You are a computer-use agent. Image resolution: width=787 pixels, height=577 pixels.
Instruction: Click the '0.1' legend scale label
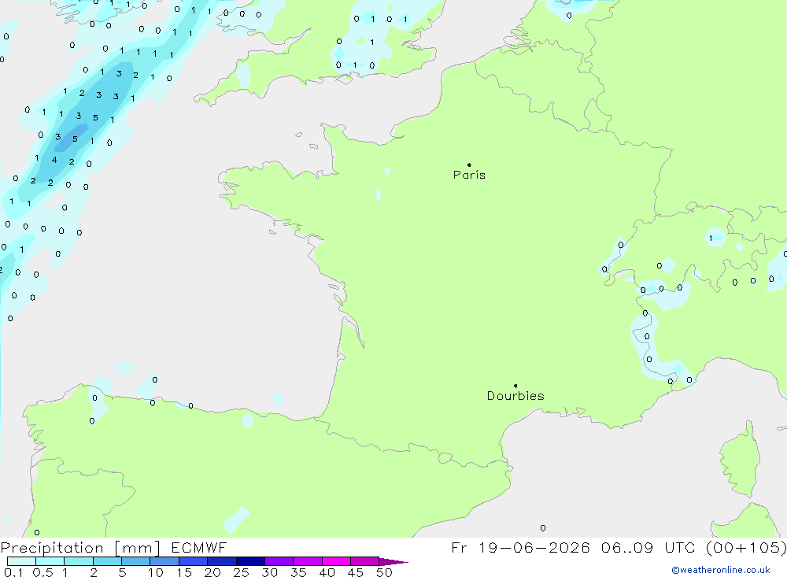click(13, 572)
